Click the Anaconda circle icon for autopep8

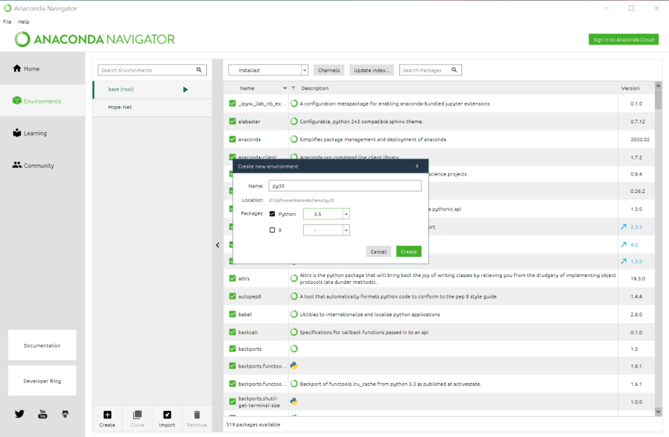coord(294,296)
